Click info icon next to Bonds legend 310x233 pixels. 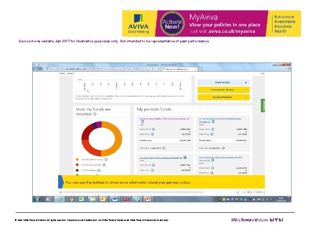pos(99,170)
